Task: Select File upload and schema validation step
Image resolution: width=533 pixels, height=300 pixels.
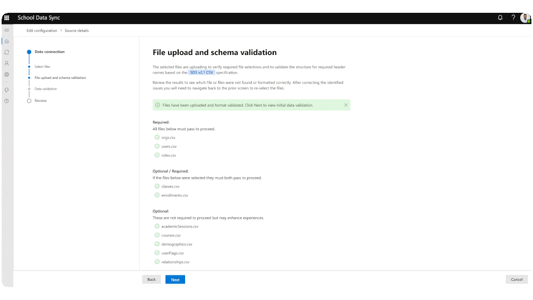Action: [x=60, y=78]
